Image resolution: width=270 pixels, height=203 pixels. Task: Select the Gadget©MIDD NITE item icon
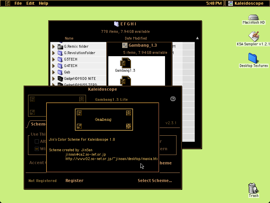pyautogui.click(x=60, y=79)
